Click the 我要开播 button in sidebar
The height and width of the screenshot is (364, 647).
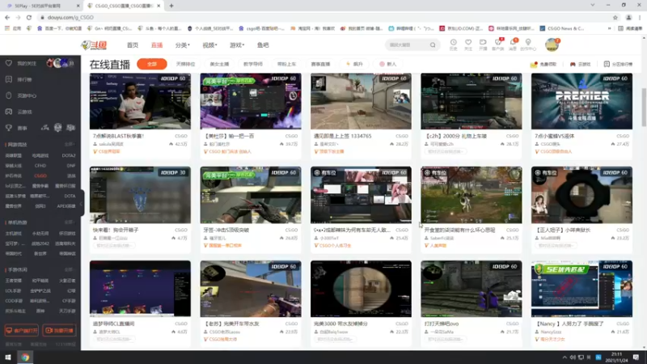coord(59,330)
